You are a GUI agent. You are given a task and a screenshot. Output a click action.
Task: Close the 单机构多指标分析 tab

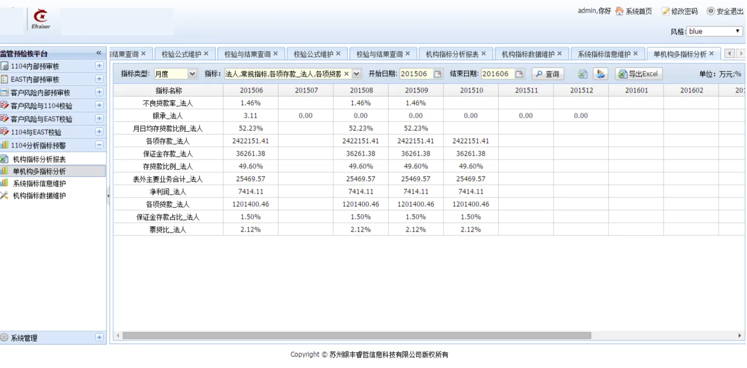[x=711, y=53]
